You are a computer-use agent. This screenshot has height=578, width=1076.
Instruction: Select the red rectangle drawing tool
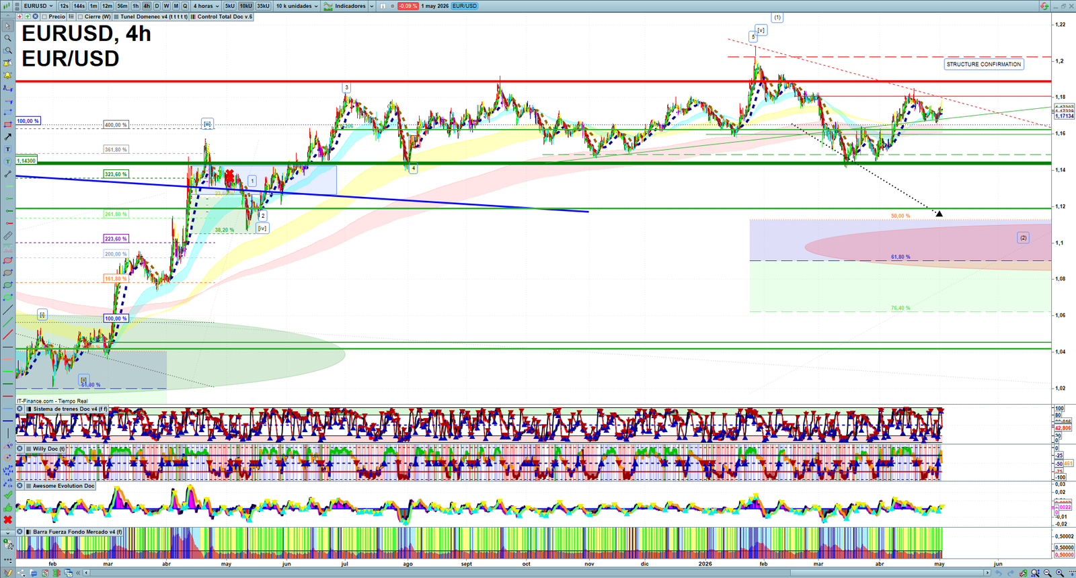click(x=7, y=124)
